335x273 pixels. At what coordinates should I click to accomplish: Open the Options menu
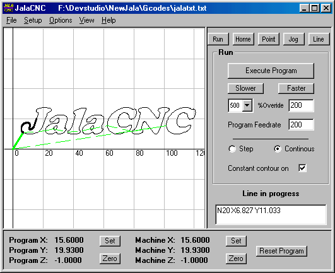(61, 20)
